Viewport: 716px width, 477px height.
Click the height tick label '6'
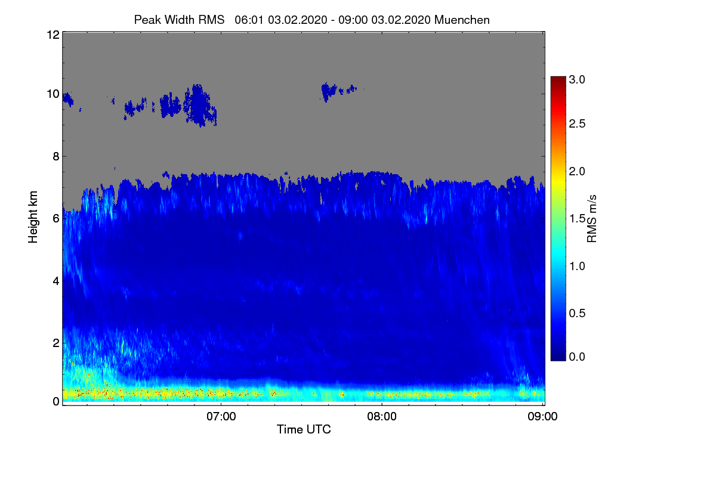coord(55,218)
